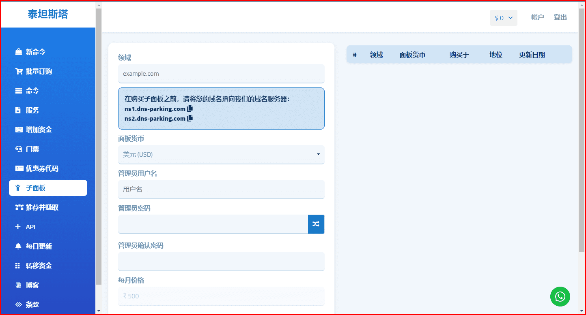Click the headset icon beside 门票

click(x=18, y=149)
